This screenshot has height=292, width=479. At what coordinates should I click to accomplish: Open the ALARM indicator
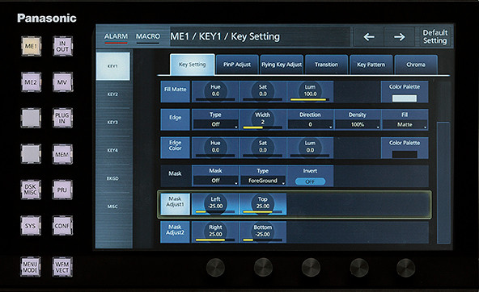click(116, 37)
